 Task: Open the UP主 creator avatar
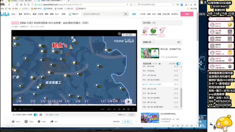[145, 31]
